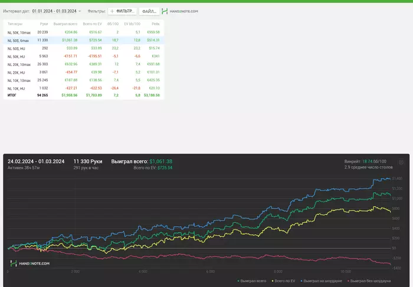Click the €101.31 rake cell
Screen dimensions: 413x287
click(153, 72)
